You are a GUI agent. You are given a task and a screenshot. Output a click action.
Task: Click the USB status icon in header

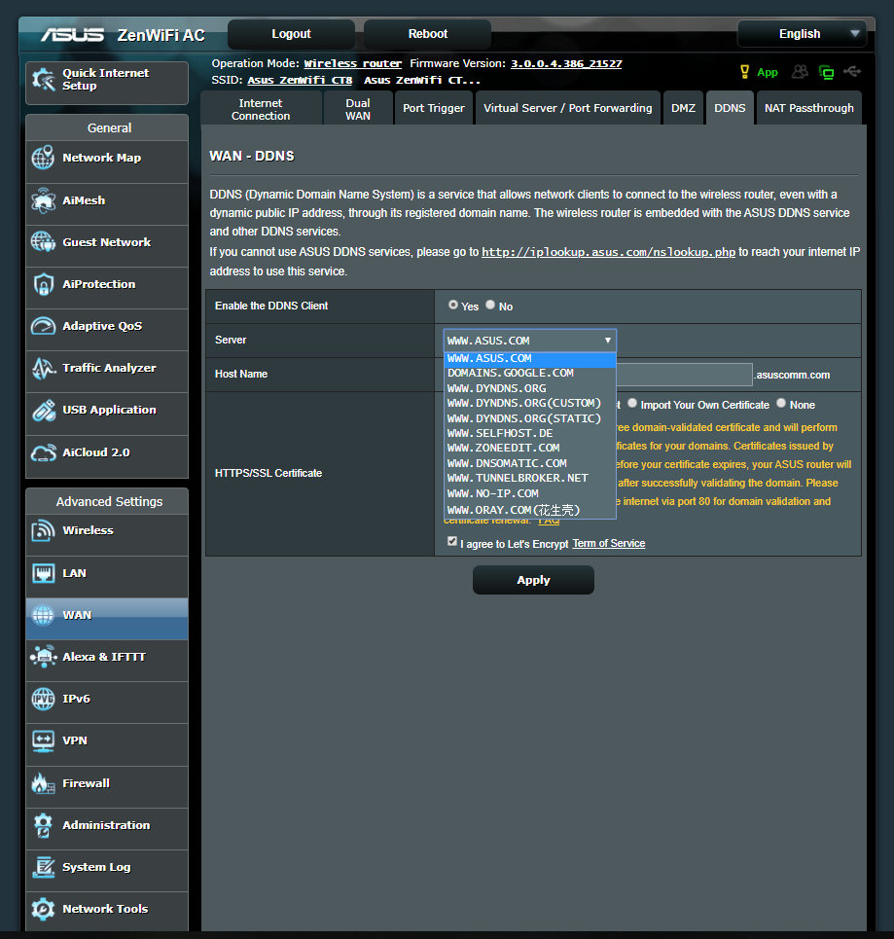pos(852,72)
